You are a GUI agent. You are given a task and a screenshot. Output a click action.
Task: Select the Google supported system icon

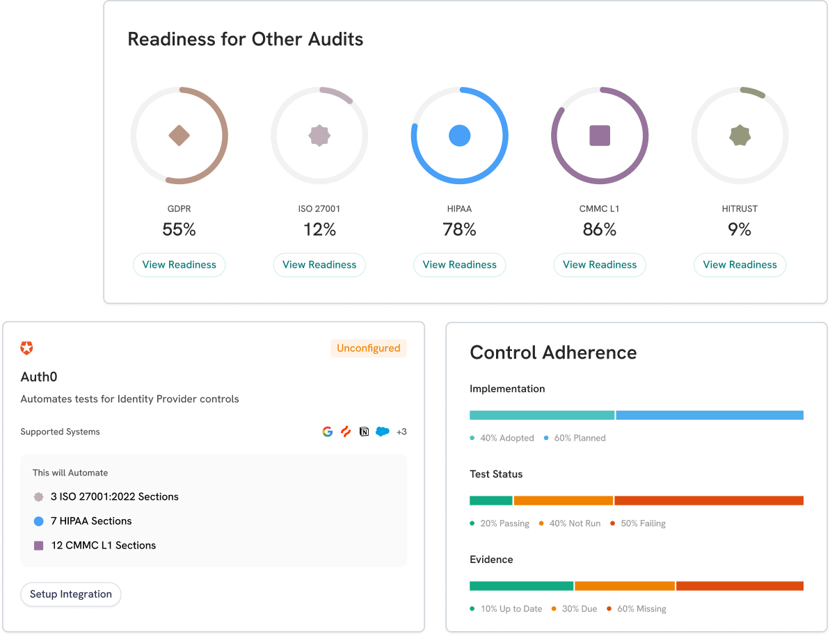pyautogui.click(x=328, y=431)
